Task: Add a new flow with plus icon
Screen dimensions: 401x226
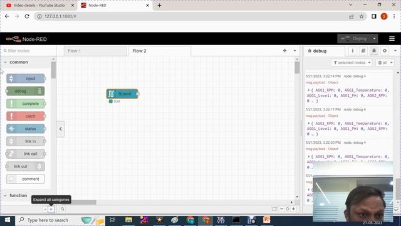Action: tap(284, 51)
